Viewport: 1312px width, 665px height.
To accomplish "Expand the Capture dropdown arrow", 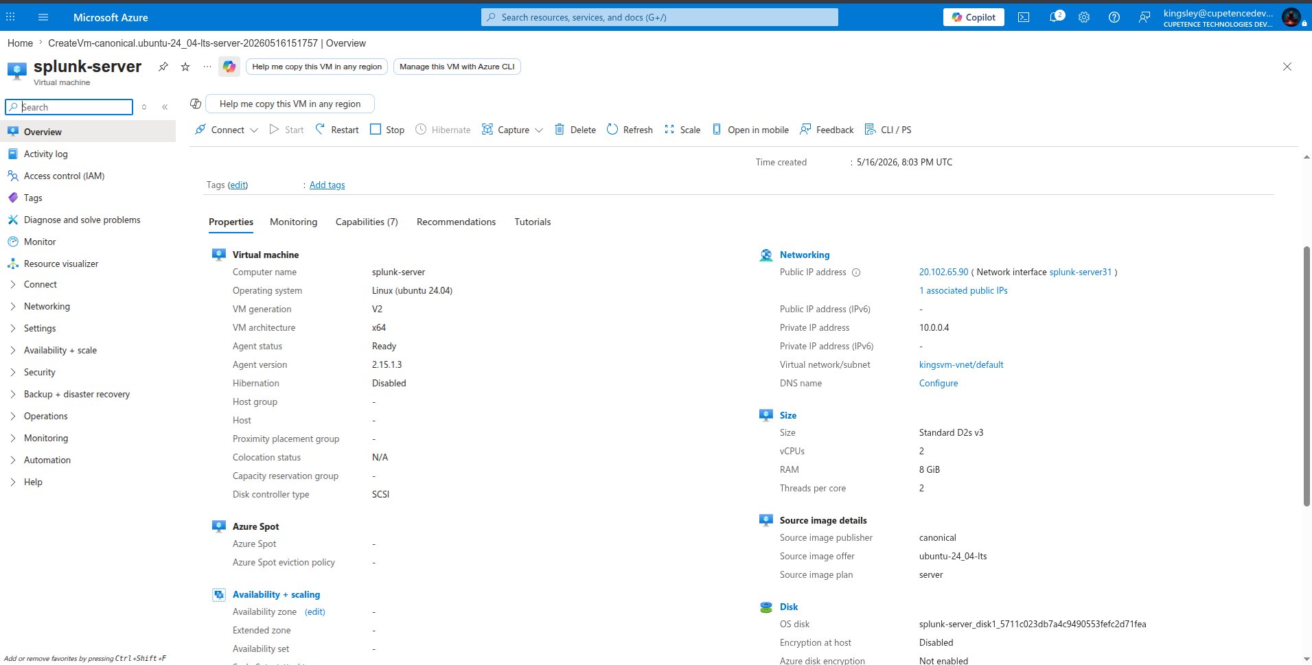I will pos(538,130).
